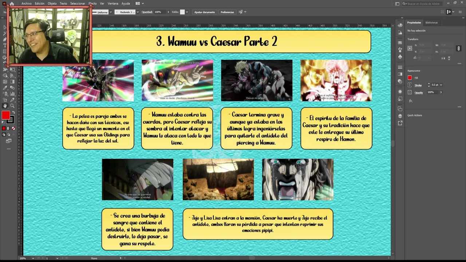Open the Color Guide panel icon
The width and height of the screenshot is (466, 262).
(x=400, y=33)
